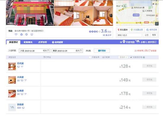
Task: Open the 点评回答 reviews tab
Action: pyautogui.click(x=42, y=42)
